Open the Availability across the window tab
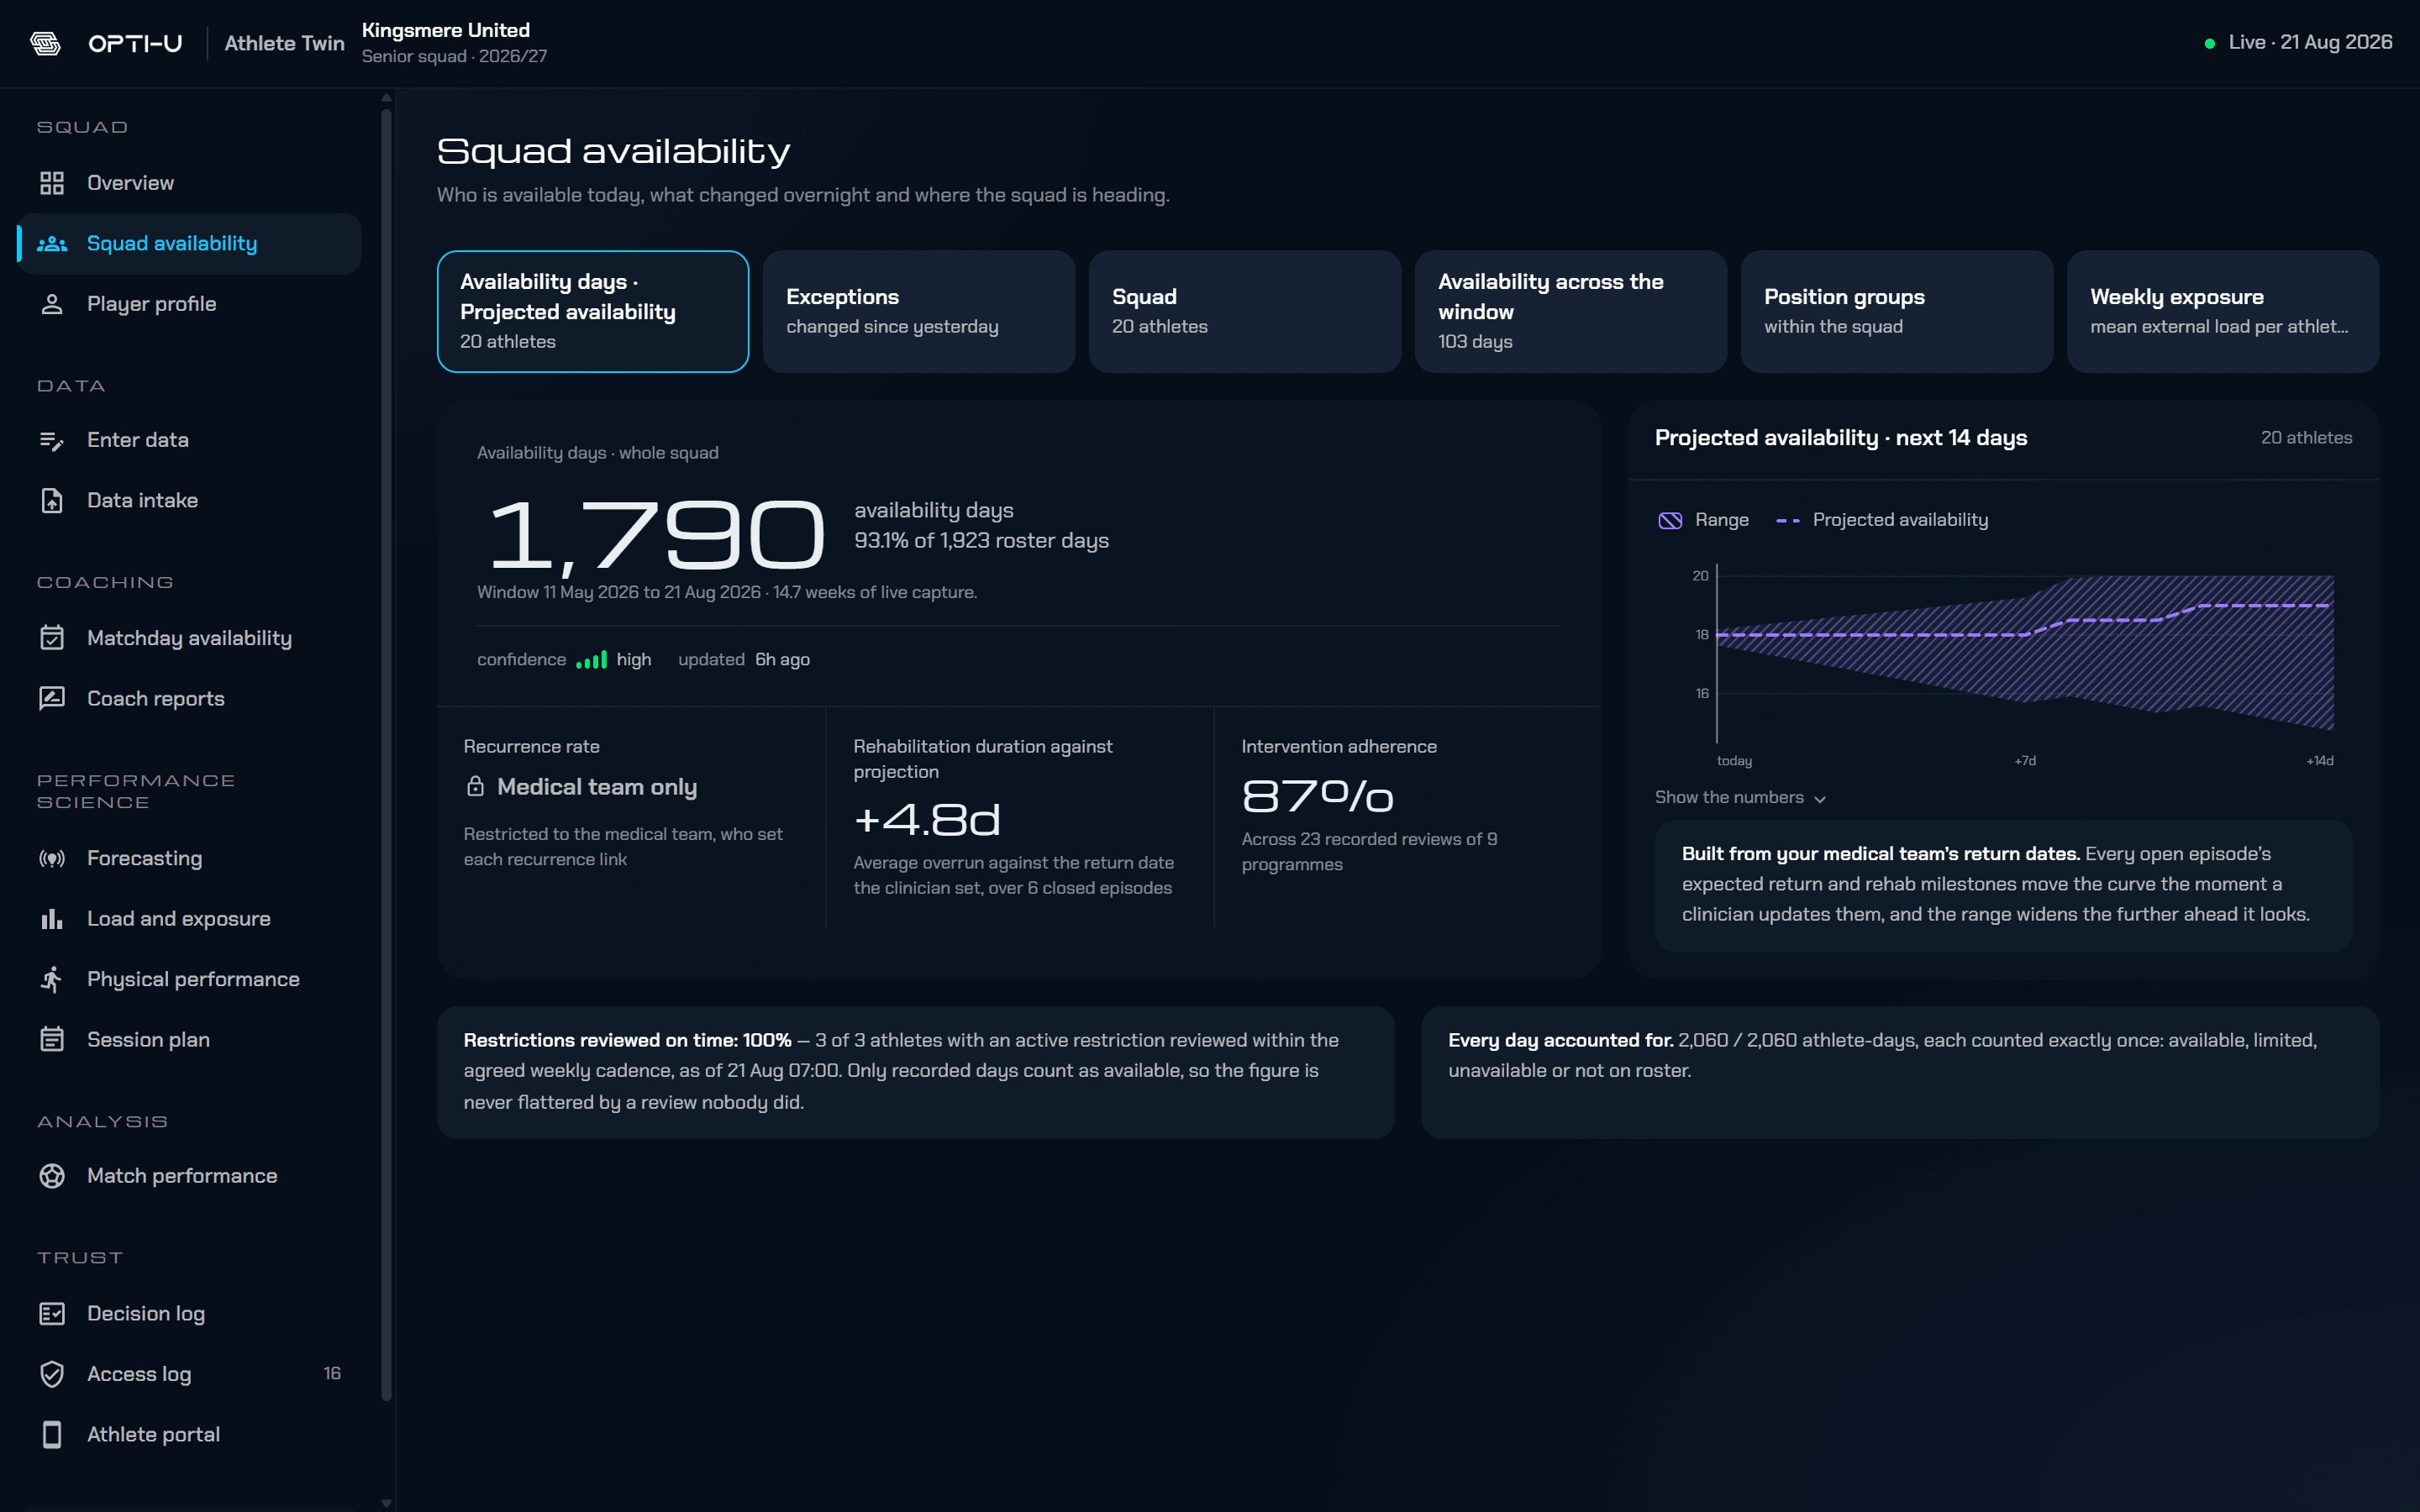2420x1512 pixels. coord(1570,311)
